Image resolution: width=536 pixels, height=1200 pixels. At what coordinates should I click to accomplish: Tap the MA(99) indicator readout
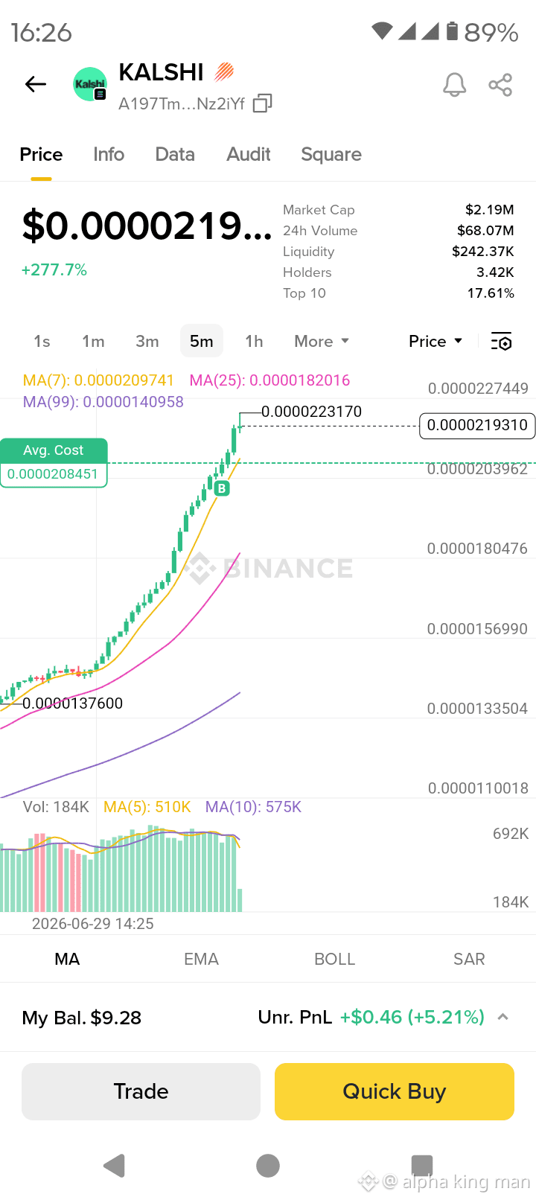point(103,402)
